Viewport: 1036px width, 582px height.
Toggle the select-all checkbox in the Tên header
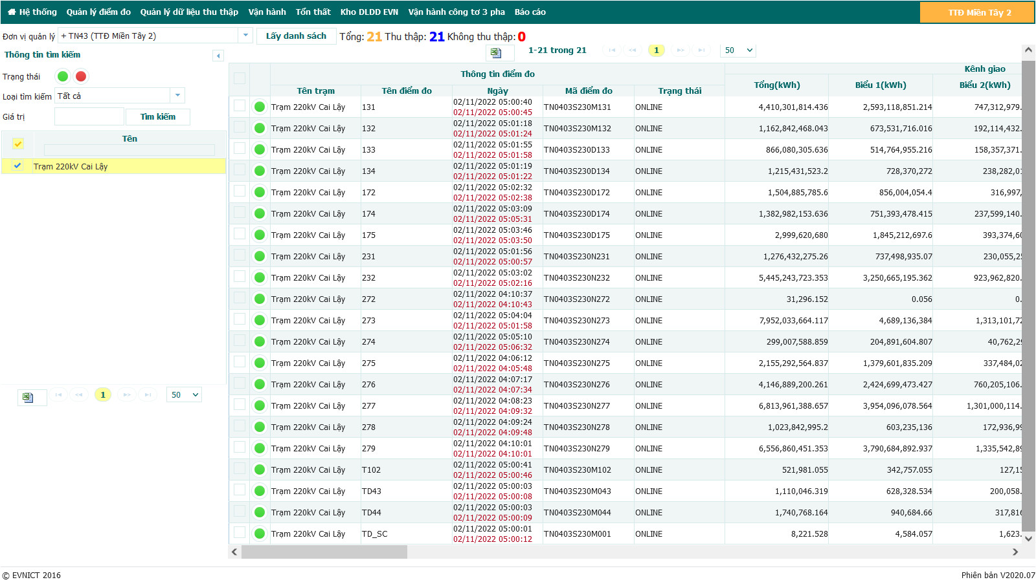17,144
